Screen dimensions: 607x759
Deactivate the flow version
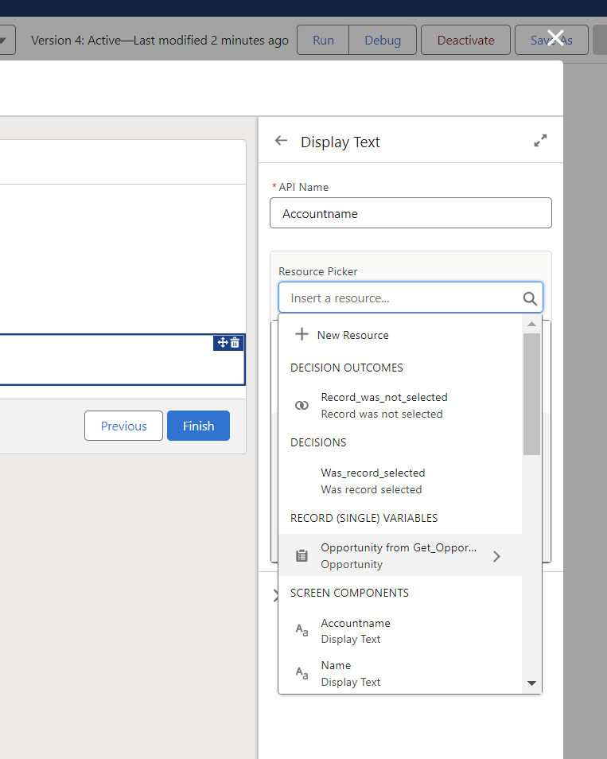(465, 40)
